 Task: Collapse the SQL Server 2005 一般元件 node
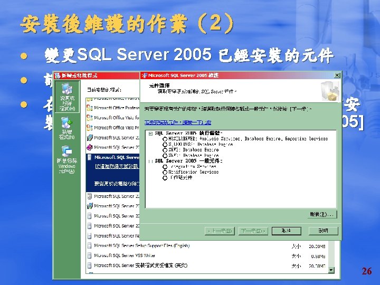pyautogui.click(x=150, y=161)
